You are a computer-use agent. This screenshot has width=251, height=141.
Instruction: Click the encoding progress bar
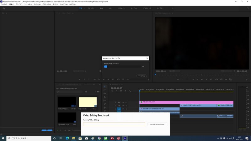click(122, 66)
